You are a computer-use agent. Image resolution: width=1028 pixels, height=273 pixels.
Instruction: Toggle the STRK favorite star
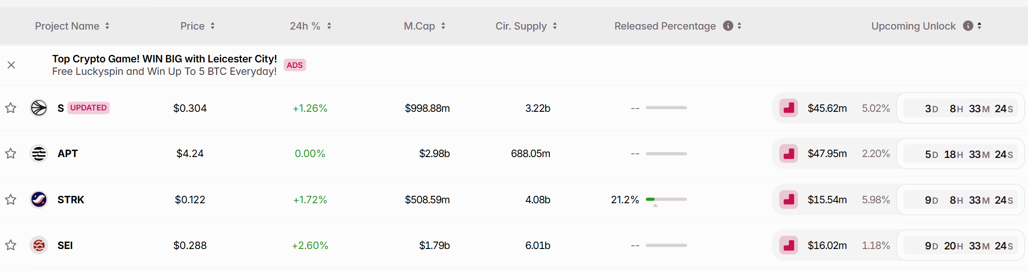(11, 200)
